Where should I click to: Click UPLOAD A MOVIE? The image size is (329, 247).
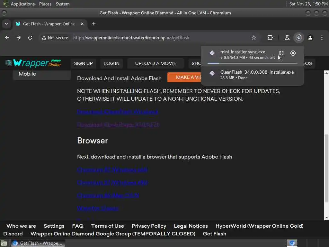click(156, 63)
